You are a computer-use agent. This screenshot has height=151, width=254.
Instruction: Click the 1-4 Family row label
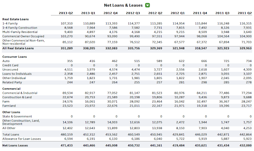[x=10, y=23]
